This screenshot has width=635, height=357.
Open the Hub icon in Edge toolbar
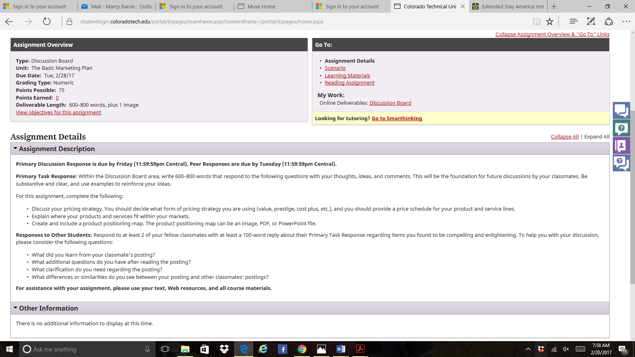click(573, 21)
